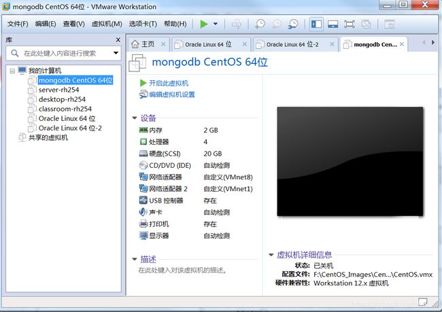Click the Workstation 12.x 虚拟机 compatibility text
The image size is (442, 312).
[351, 283]
